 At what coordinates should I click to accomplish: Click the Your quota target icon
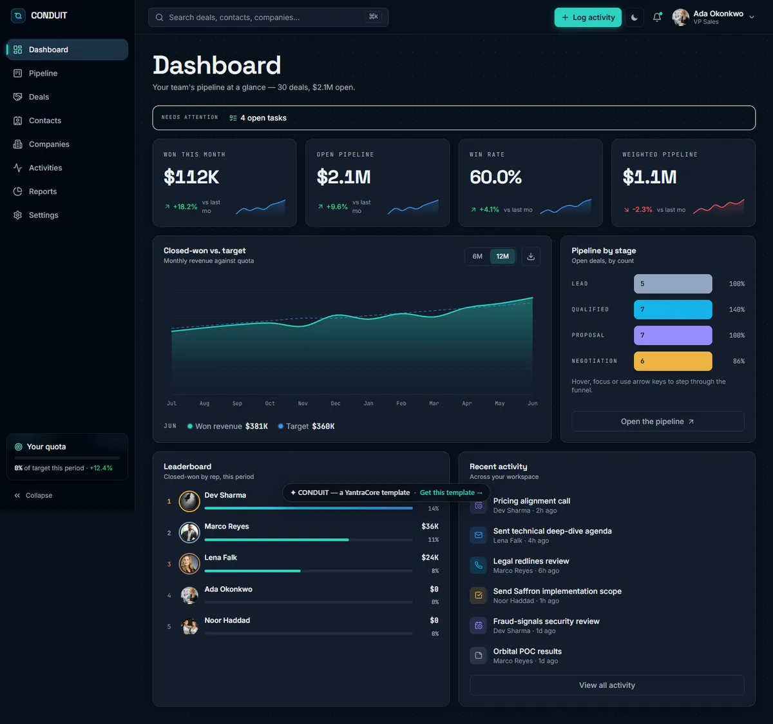19,447
